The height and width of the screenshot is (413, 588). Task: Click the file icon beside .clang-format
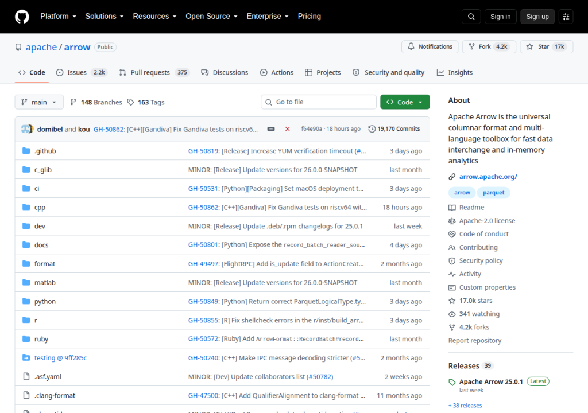(26, 395)
